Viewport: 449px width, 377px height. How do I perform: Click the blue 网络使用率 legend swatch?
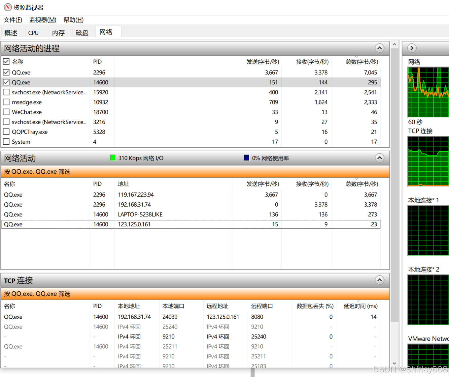point(247,158)
